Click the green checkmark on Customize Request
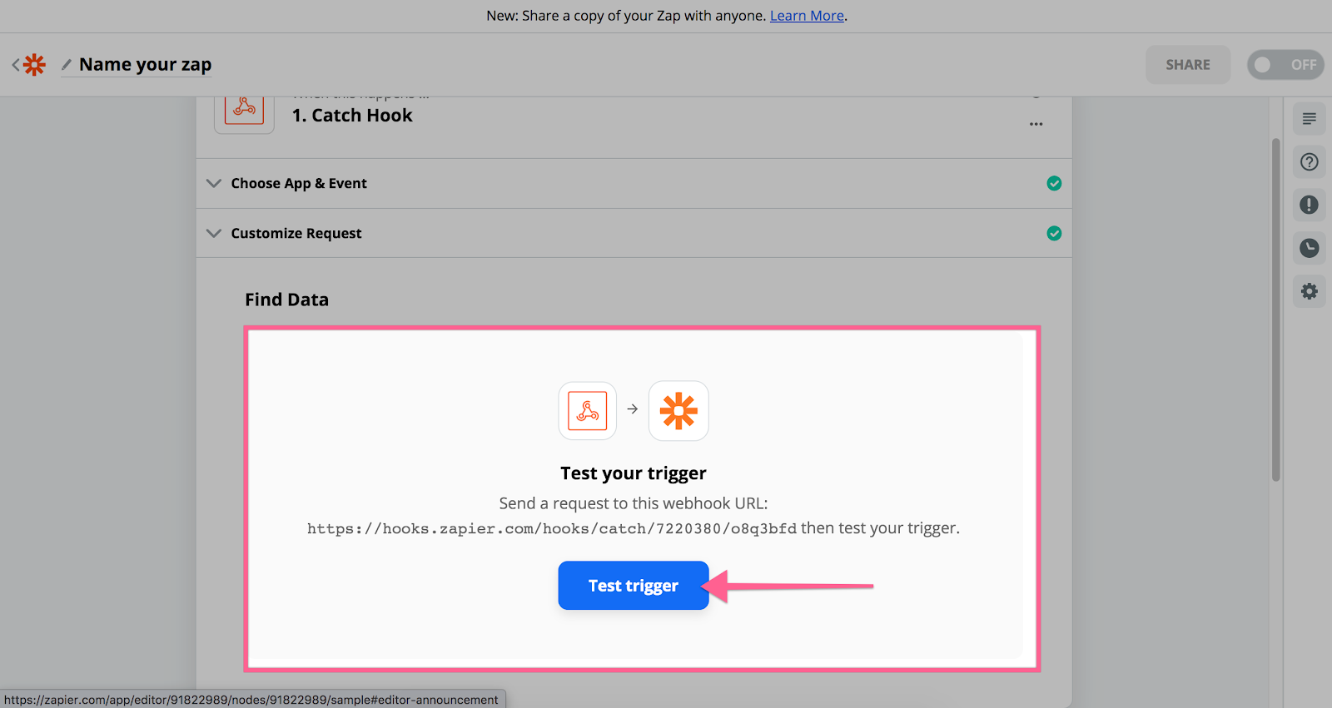This screenshot has height=708, width=1332. pos(1054,233)
